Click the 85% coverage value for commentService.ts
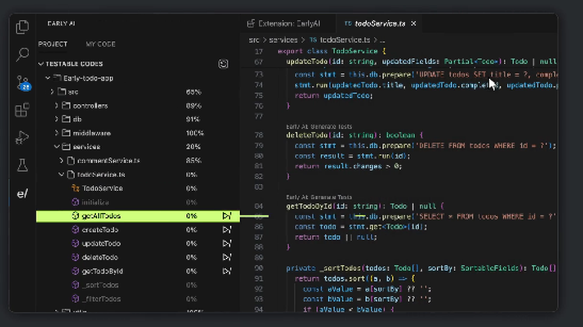The height and width of the screenshot is (327, 583). [194, 160]
